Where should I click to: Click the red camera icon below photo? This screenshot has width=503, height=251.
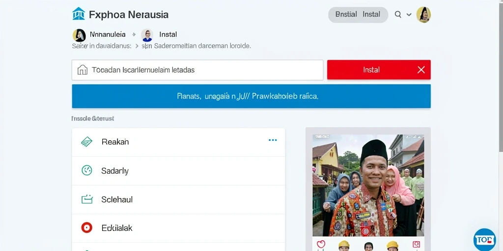[x=416, y=245]
